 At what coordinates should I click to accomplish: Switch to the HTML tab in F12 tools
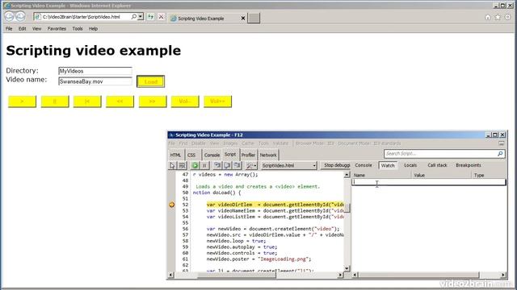[175, 155]
